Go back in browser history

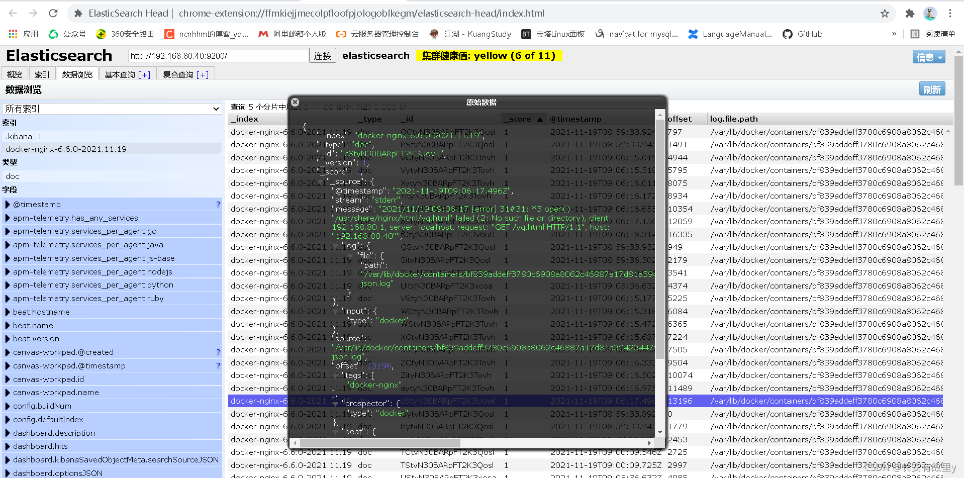tap(13, 13)
